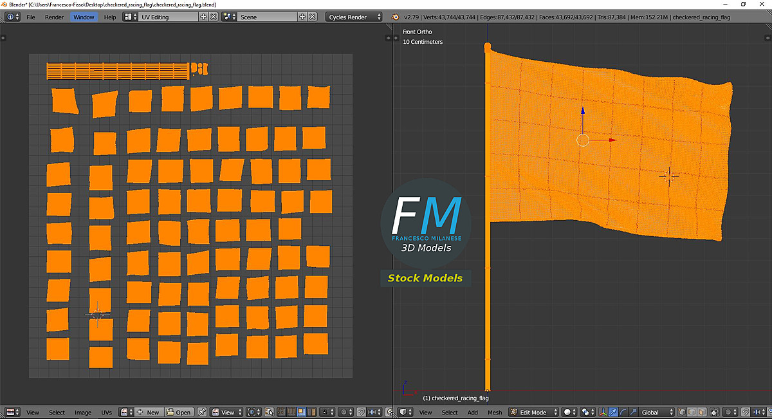
Task: Delete the current Scene with X icon
Action: 312,17
